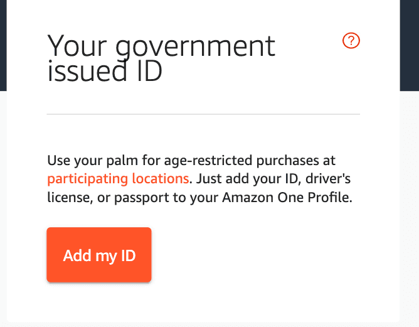Follow the participating locations link
The height and width of the screenshot is (327, 419).
coord(118,179)
